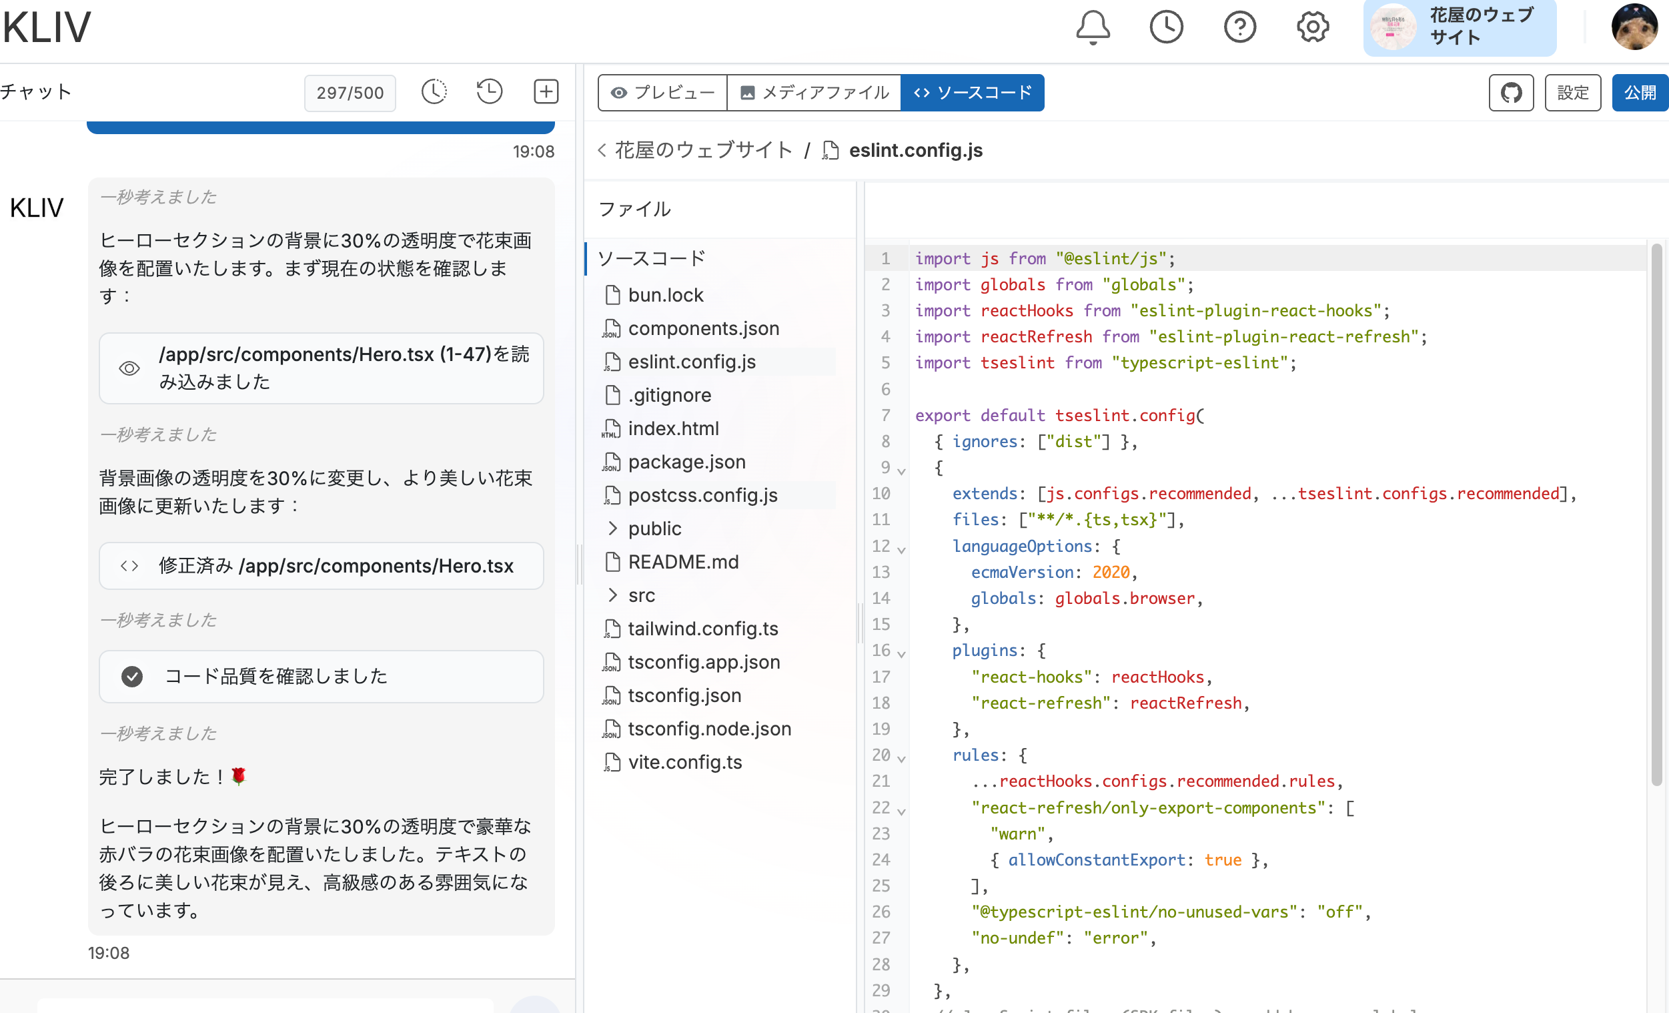
Task: Click the 公開 publish button
Action: tap(1639, 92)
